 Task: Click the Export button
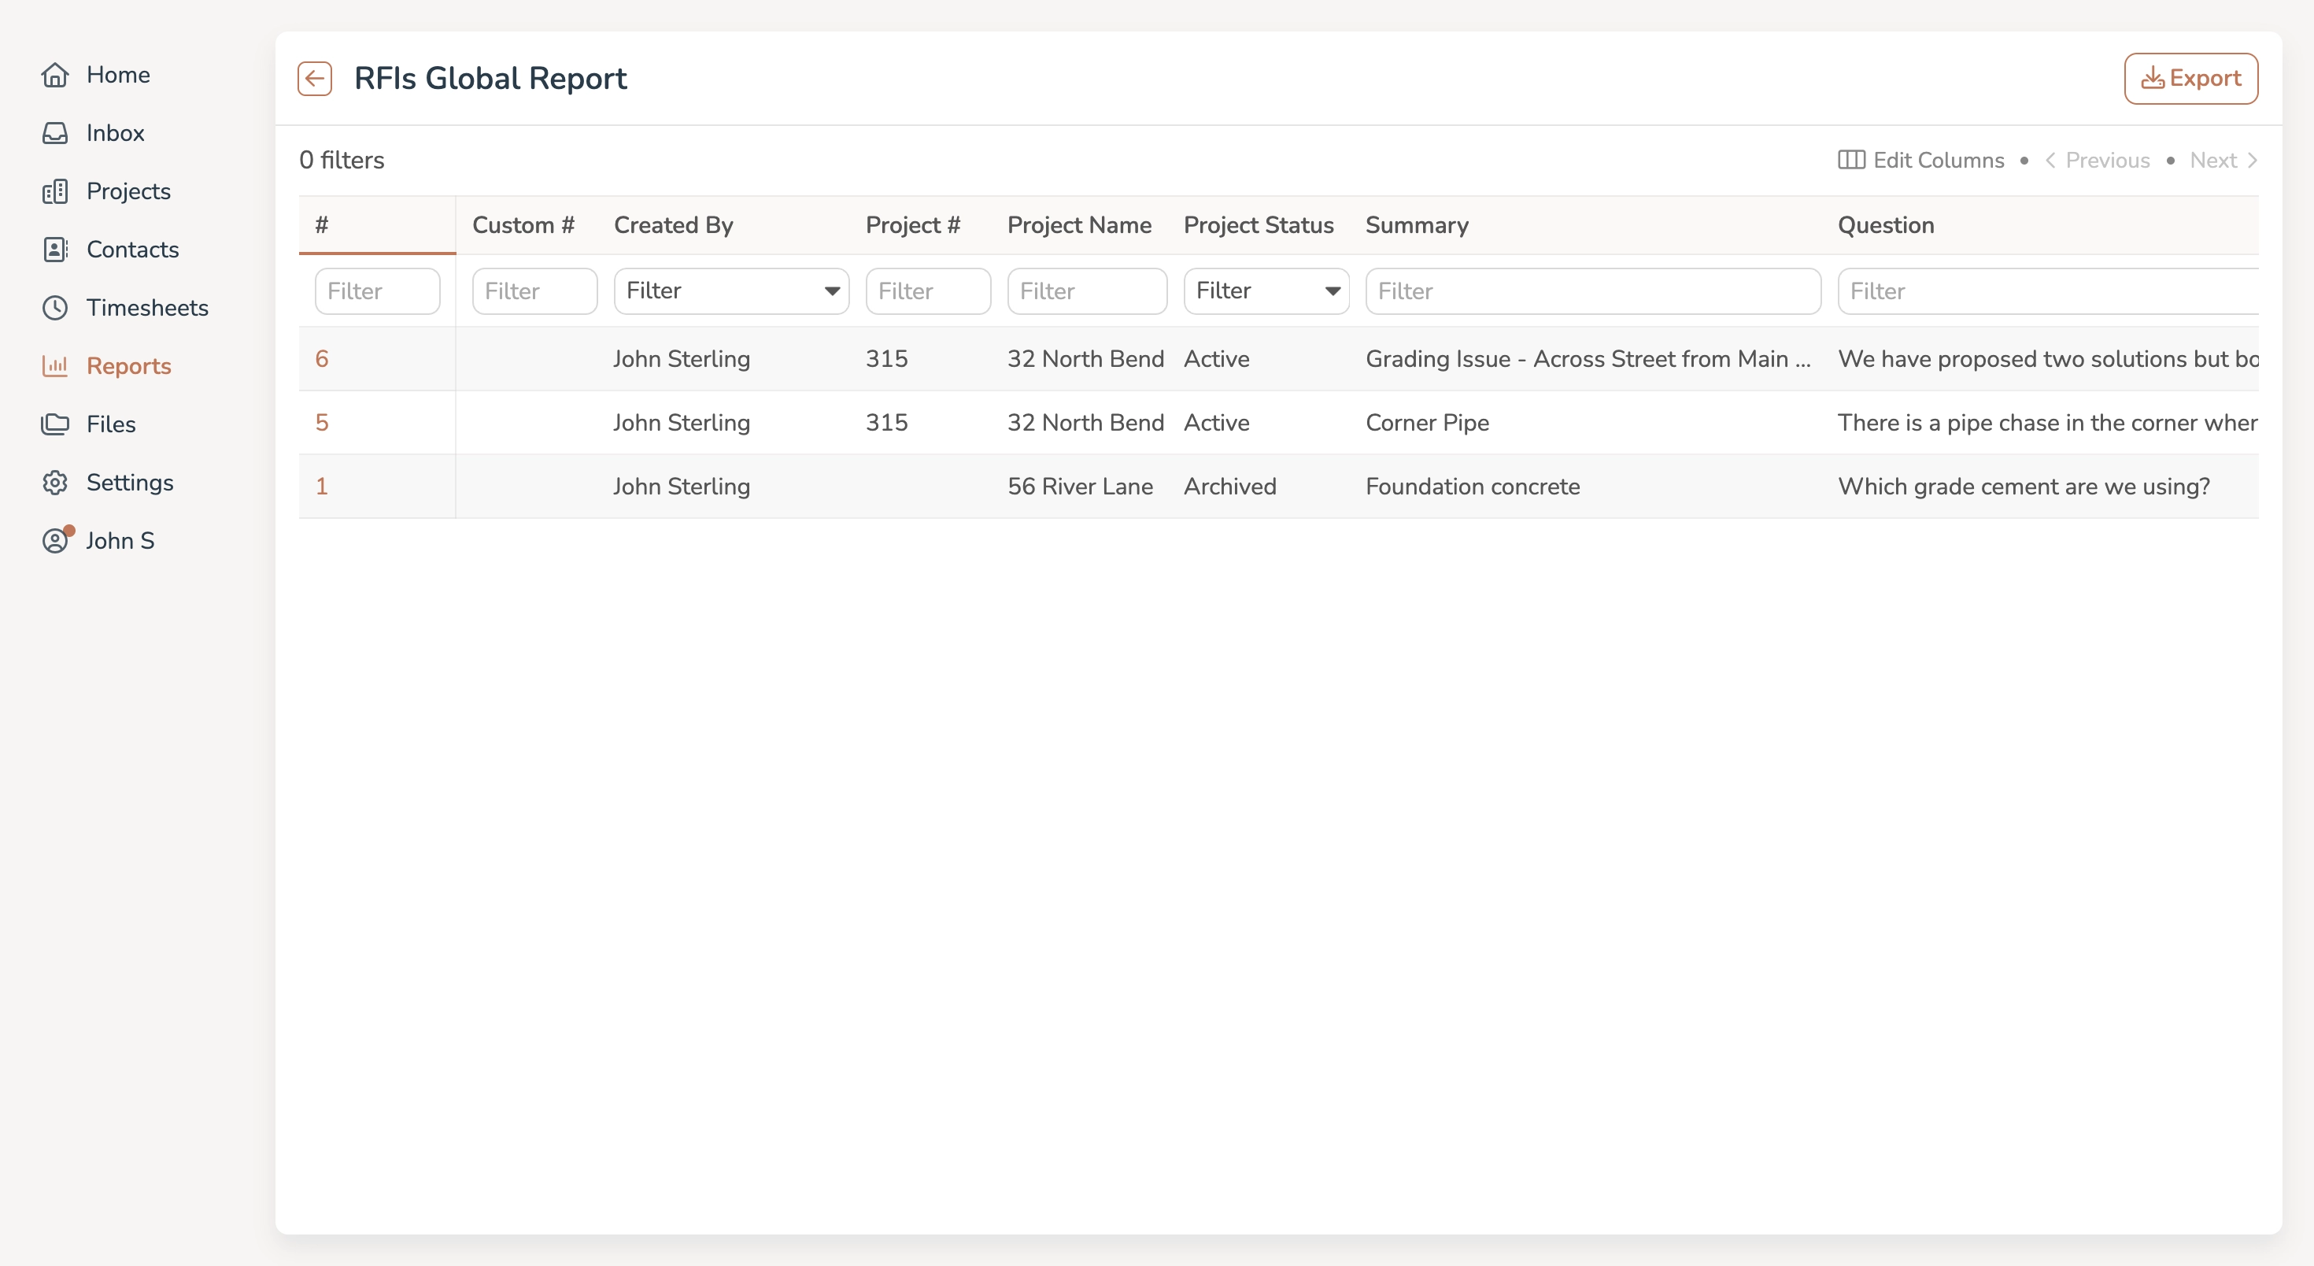click(2191, 78)
